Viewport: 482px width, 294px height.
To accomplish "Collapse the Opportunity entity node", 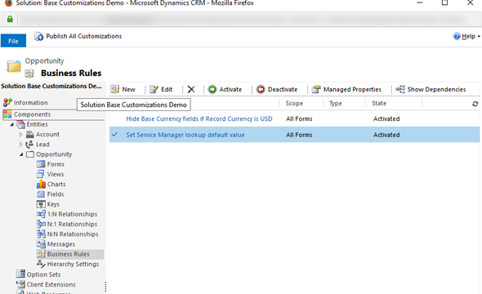I will pyautogui.click(x=21, y=154).
